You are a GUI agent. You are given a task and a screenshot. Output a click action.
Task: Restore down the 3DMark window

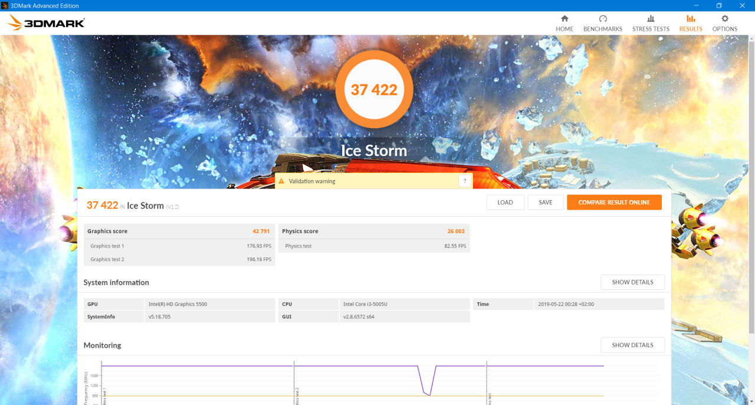pyautogui.click(x=719, y=5)
